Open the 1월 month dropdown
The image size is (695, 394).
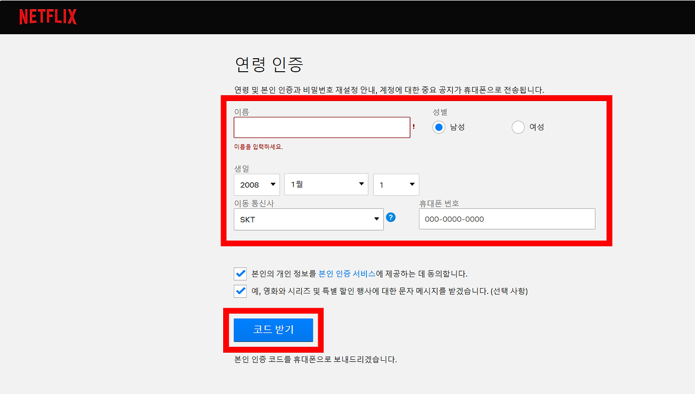pyautogui.click(x=326, y=184)
